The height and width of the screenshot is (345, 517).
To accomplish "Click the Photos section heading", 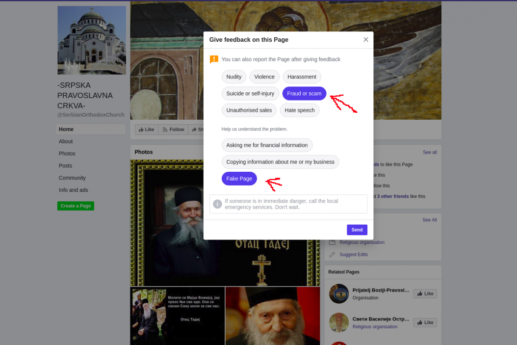I will 144,152.
